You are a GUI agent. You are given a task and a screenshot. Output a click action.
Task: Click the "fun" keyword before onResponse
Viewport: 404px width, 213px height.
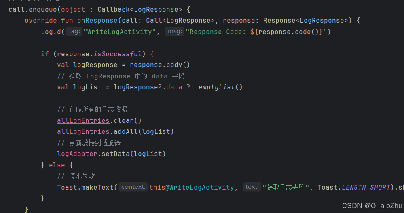[x=67, y=20]
